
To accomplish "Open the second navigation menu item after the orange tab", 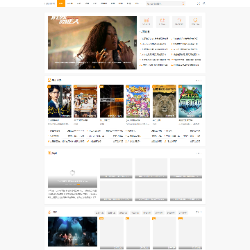I will click(x=78, y=3).
